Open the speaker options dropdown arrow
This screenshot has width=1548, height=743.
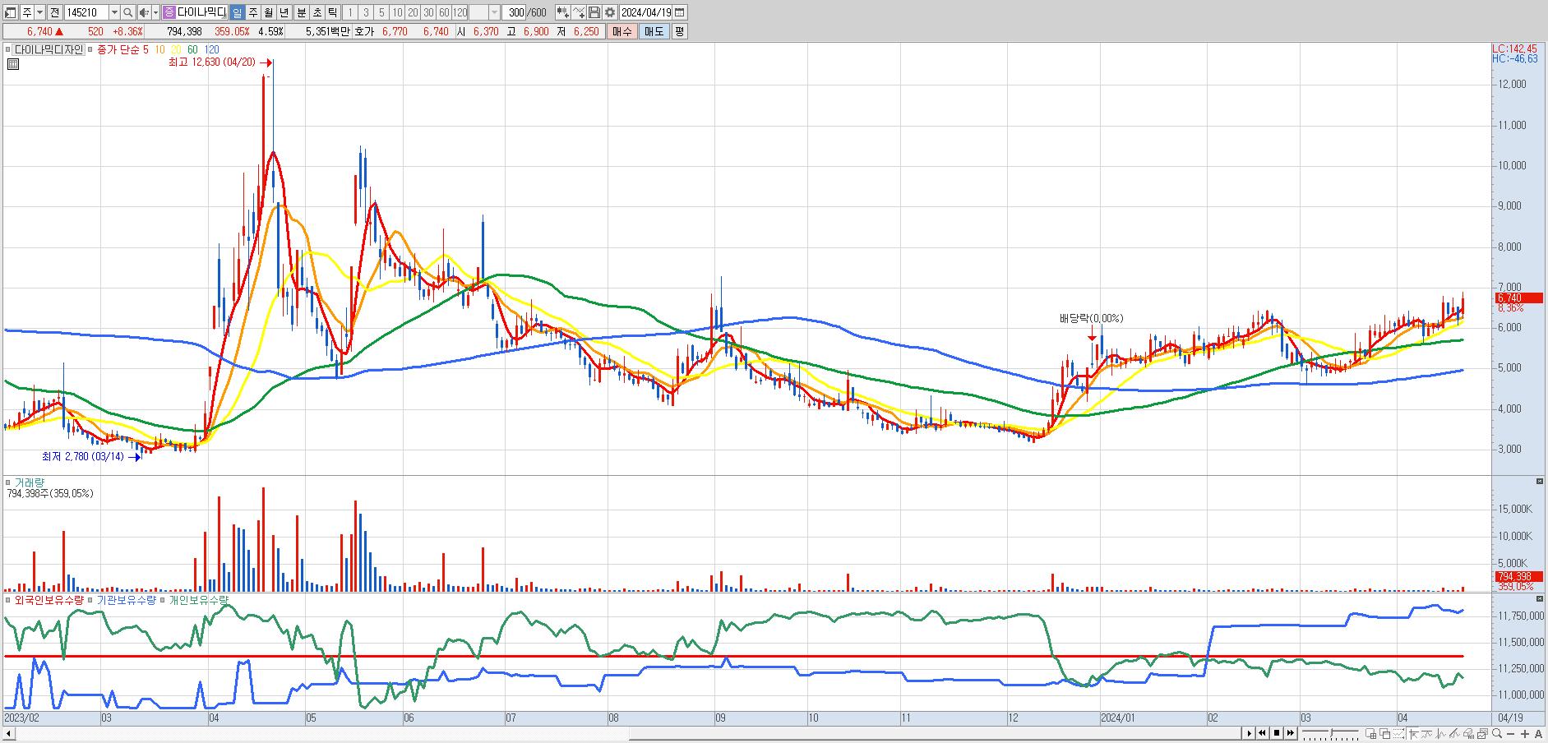tap(155, 12)
